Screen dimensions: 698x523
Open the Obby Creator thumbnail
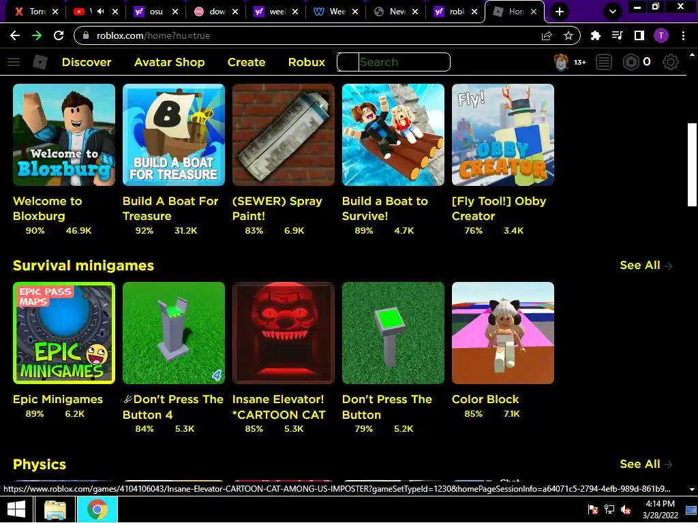click(503, 135)
